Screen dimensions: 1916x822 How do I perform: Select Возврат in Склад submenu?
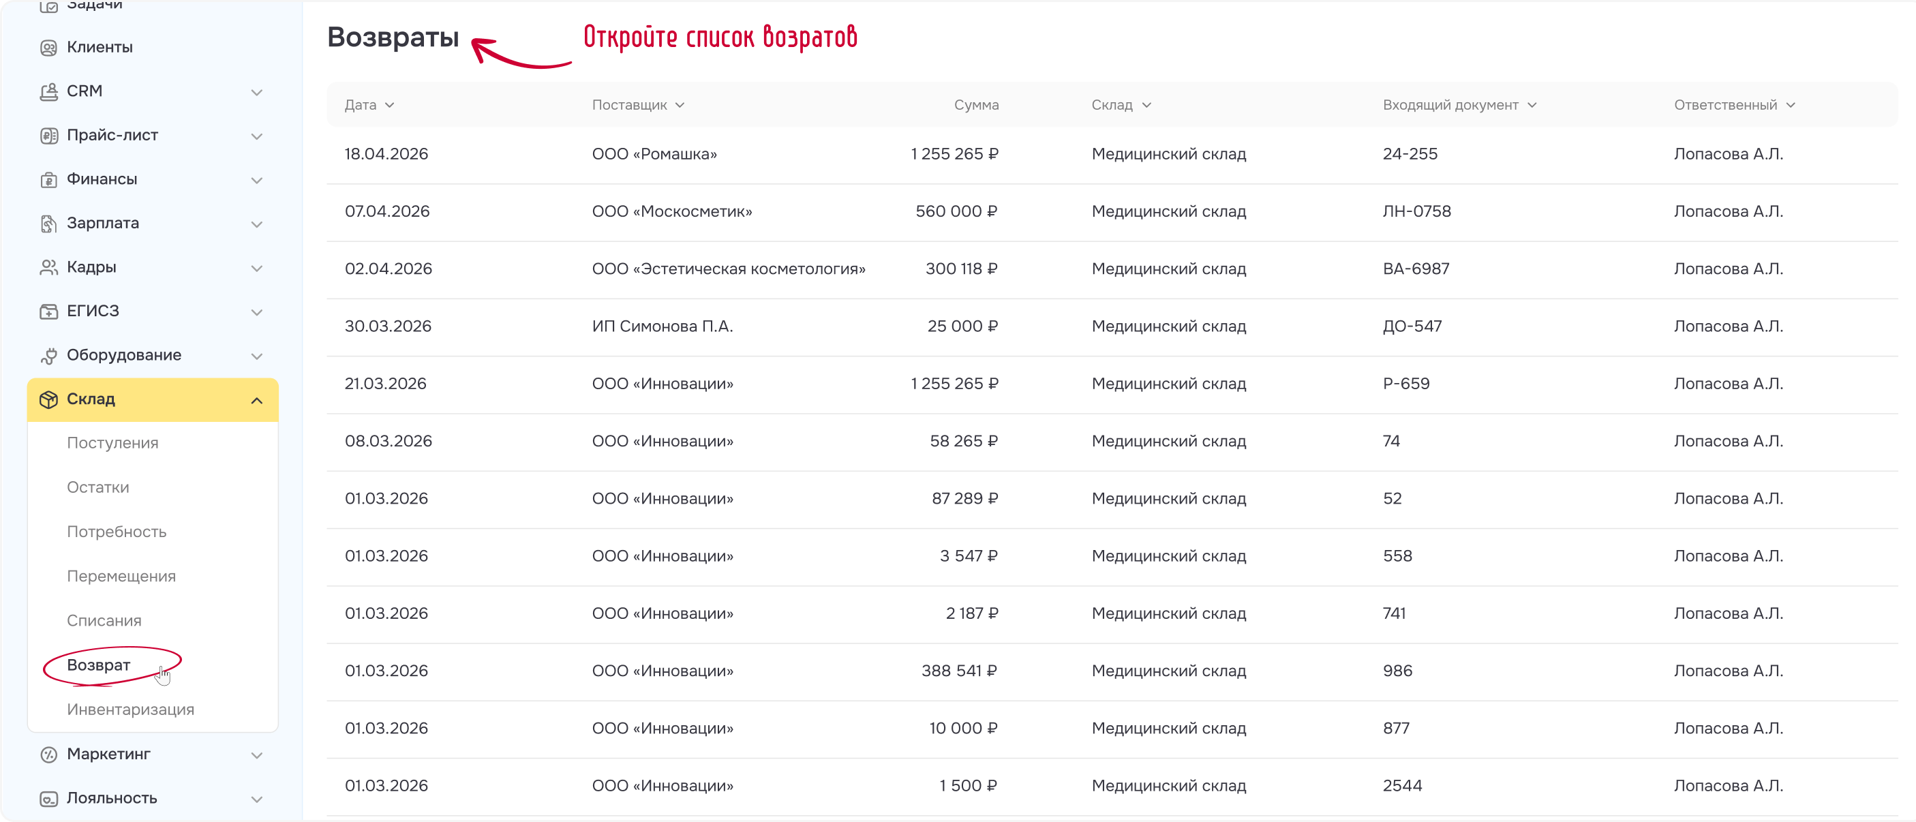click(x=98, y=665)
